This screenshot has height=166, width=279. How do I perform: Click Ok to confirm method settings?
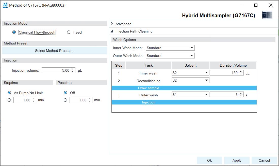[209, 160]
